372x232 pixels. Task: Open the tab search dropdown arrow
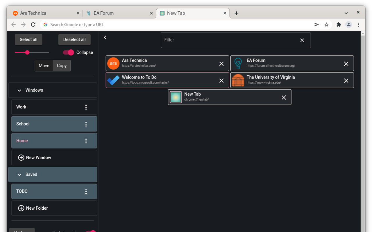(346, 13)
